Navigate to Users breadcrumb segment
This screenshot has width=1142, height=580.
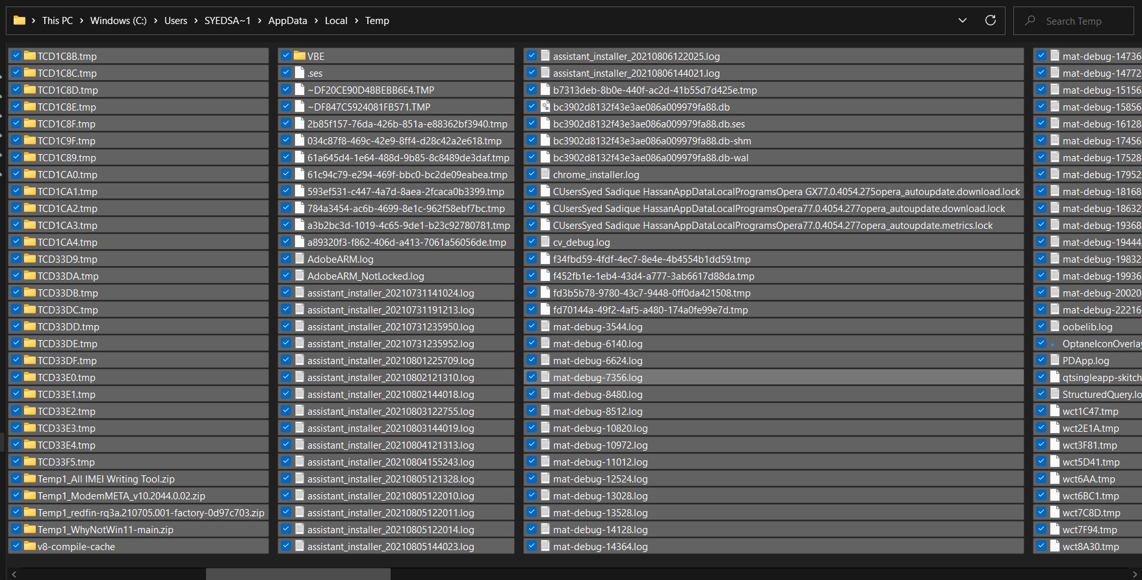175,21
